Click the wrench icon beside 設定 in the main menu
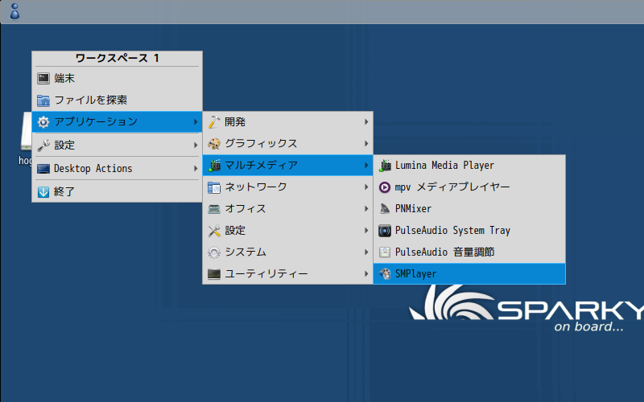Viewport: 644px width, 402px height. [x=43, y=145]
